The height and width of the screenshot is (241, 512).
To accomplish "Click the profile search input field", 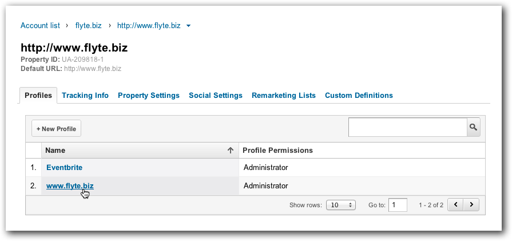I will 408,127.
